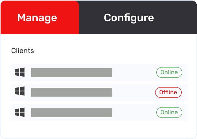The width and height of the screenshot is (197, 139).
Task: Click the Clients section heading
Action: pos(23,51)
